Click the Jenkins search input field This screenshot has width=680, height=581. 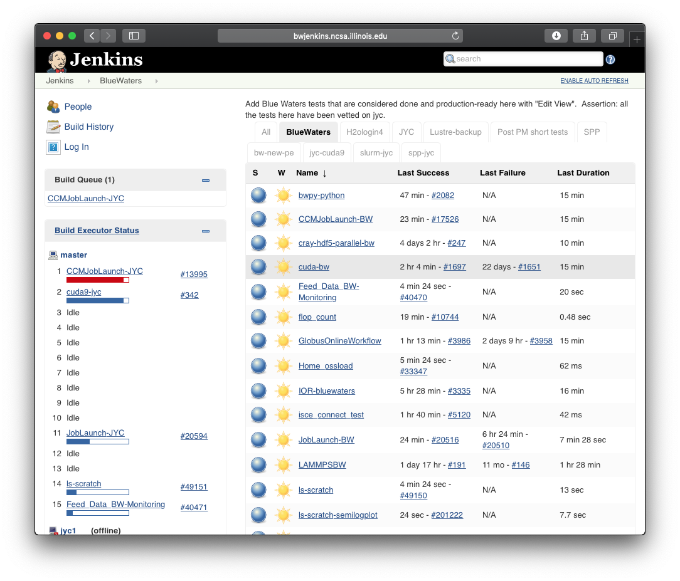click(523, 59)
